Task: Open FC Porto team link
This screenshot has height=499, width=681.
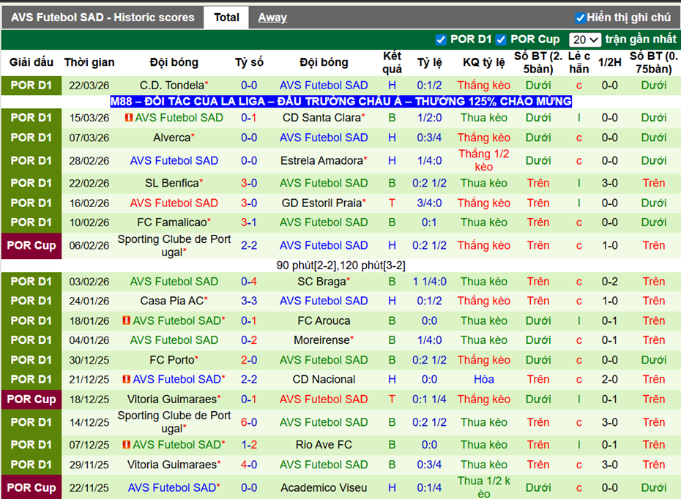Action: pyautogui.click(x=172, y=360)
